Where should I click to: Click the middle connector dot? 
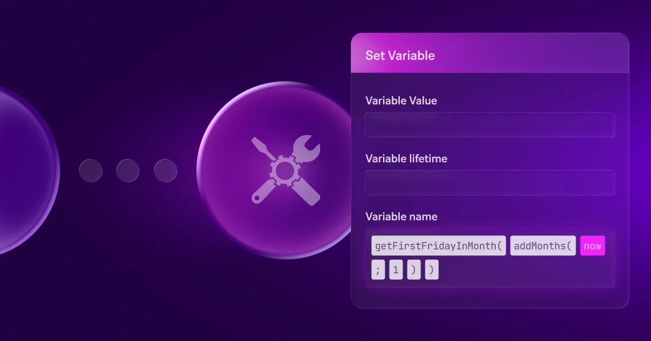point(127,170)
